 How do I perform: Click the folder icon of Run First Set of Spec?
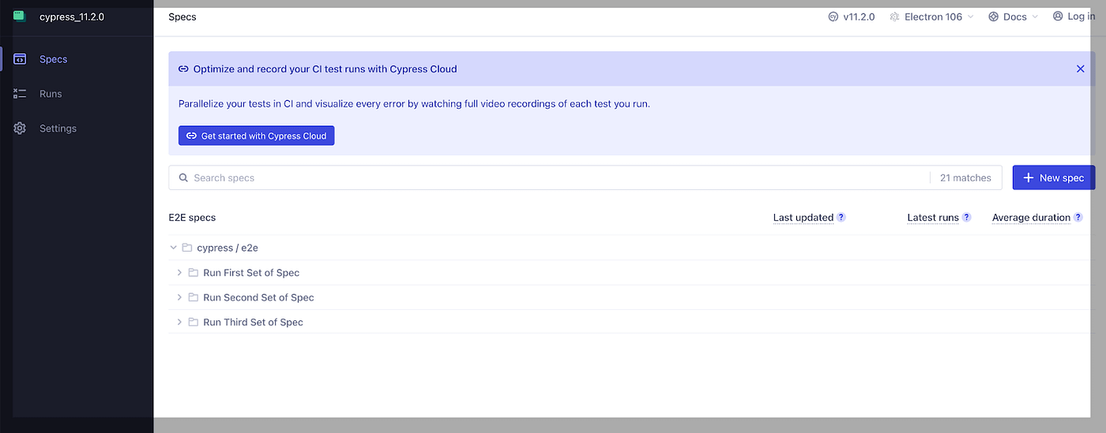tap(194, 273)
